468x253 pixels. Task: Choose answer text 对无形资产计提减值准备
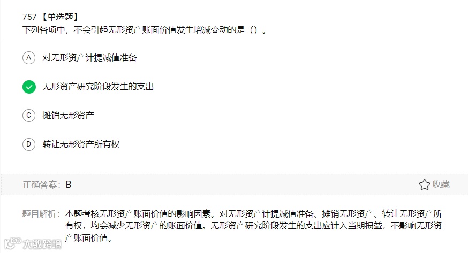tap(89, 58)
